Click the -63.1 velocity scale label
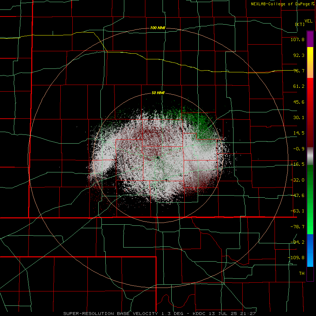The image size is (316, 316). click(297, 211)
